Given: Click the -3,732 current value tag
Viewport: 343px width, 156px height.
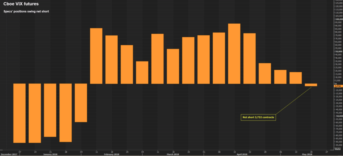Looking at the screenshot, I should [338, 86].
